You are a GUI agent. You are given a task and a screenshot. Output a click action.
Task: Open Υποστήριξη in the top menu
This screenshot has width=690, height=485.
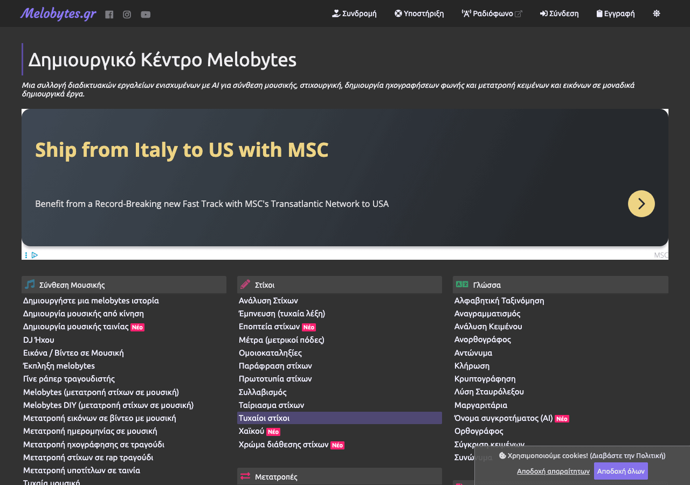419,13
